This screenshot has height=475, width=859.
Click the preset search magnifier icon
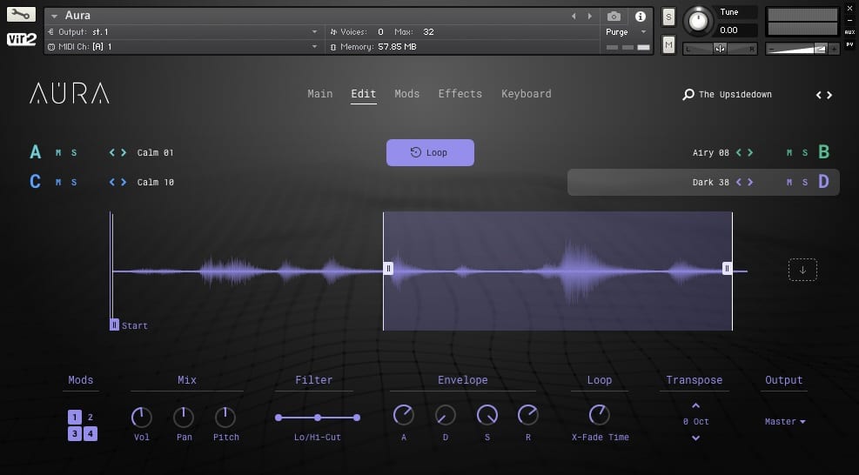click(688, 95)
